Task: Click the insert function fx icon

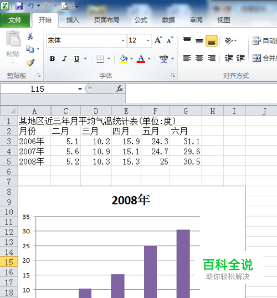Action: [x=120, y=88]
